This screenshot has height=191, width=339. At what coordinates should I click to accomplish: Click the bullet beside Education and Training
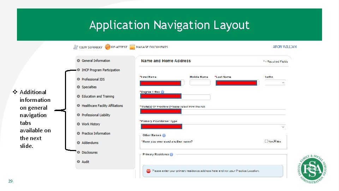click(78, 96)
